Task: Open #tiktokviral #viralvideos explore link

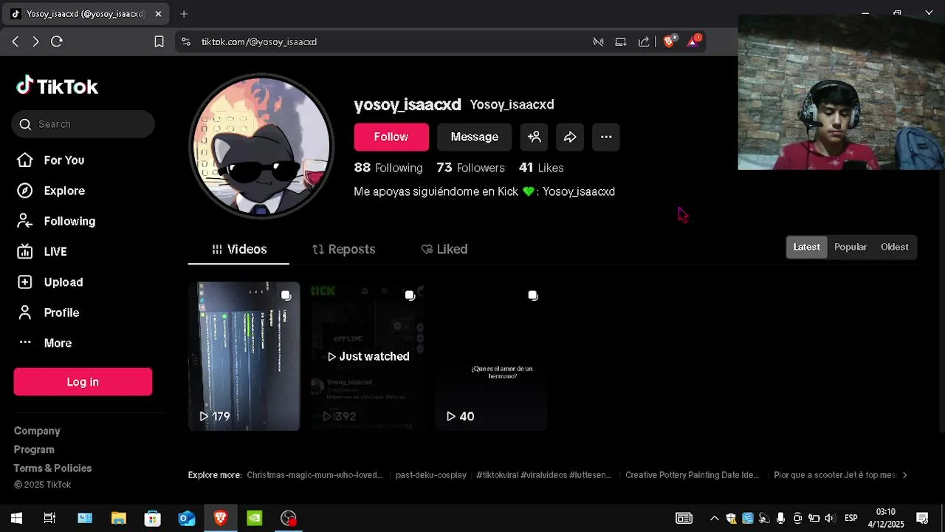Action: 544,475
